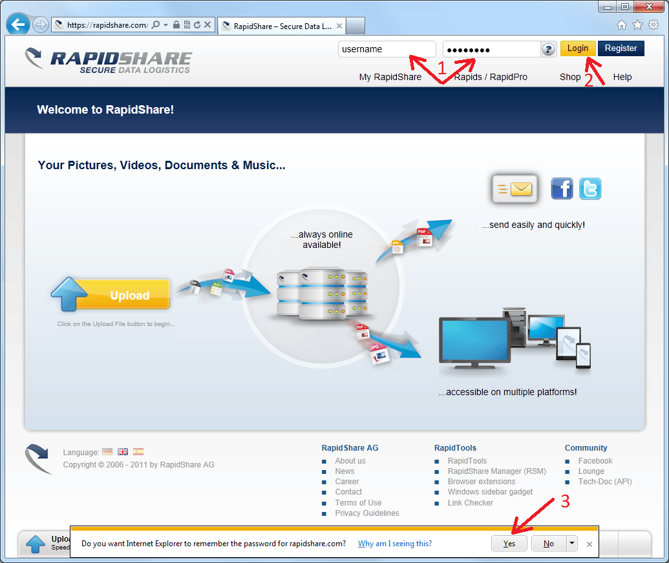Expand the address bar autocomplete dropdown arrow
The height and width of the screenshot is (563, 669).
[x=165, y=25]
